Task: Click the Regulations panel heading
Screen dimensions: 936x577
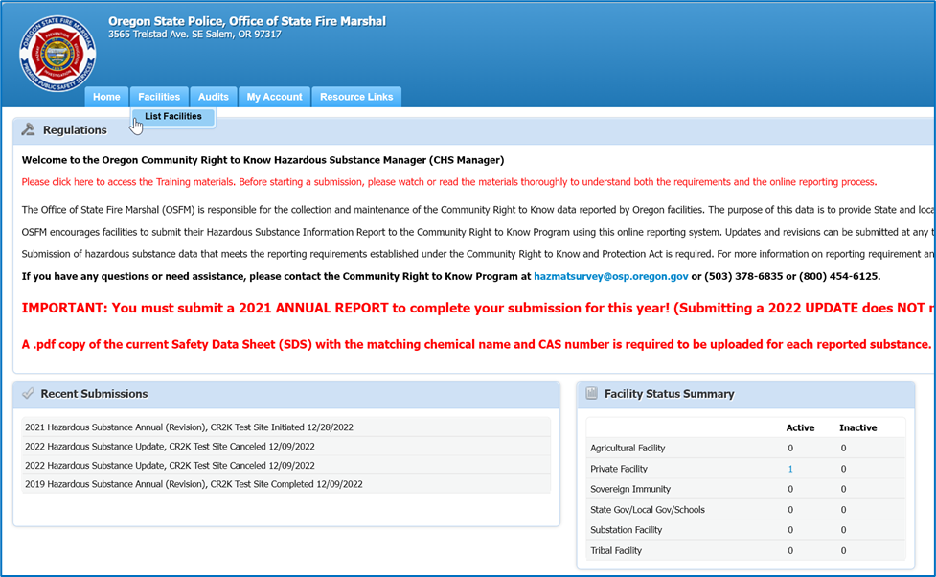Action: 75,130
